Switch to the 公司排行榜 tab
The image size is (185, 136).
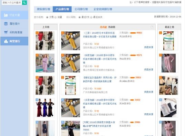81,9
